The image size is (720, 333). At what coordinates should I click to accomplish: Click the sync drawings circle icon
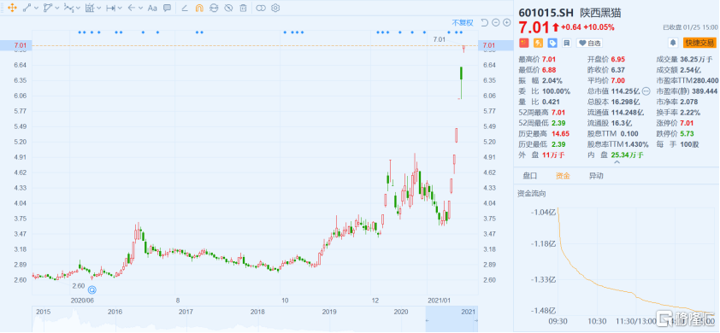(214, 8)
